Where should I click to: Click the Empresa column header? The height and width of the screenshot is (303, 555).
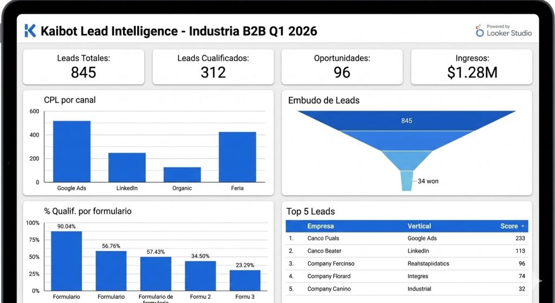pos(320,226)
